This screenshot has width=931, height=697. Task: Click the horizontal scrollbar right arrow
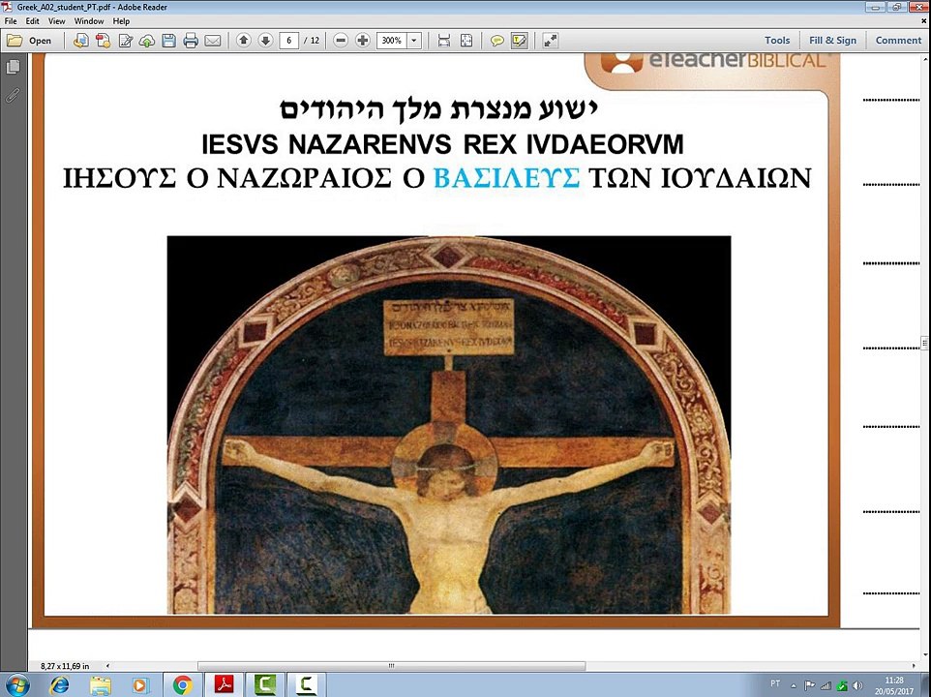click(x=915, y=666)
